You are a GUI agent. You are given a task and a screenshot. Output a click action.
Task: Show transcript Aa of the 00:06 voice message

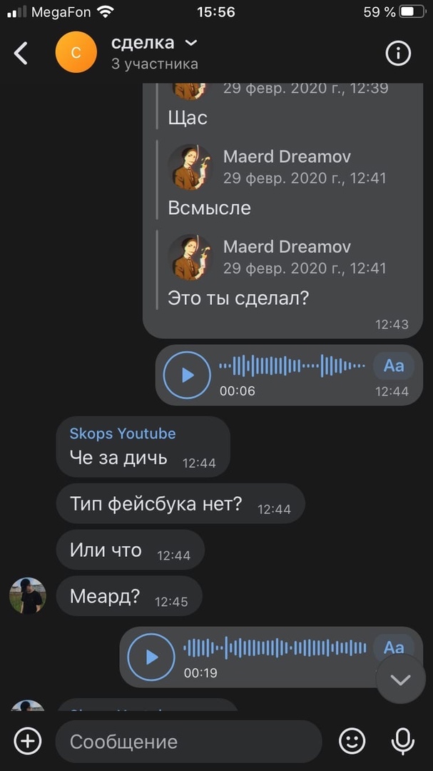click(x=393, y=366)
